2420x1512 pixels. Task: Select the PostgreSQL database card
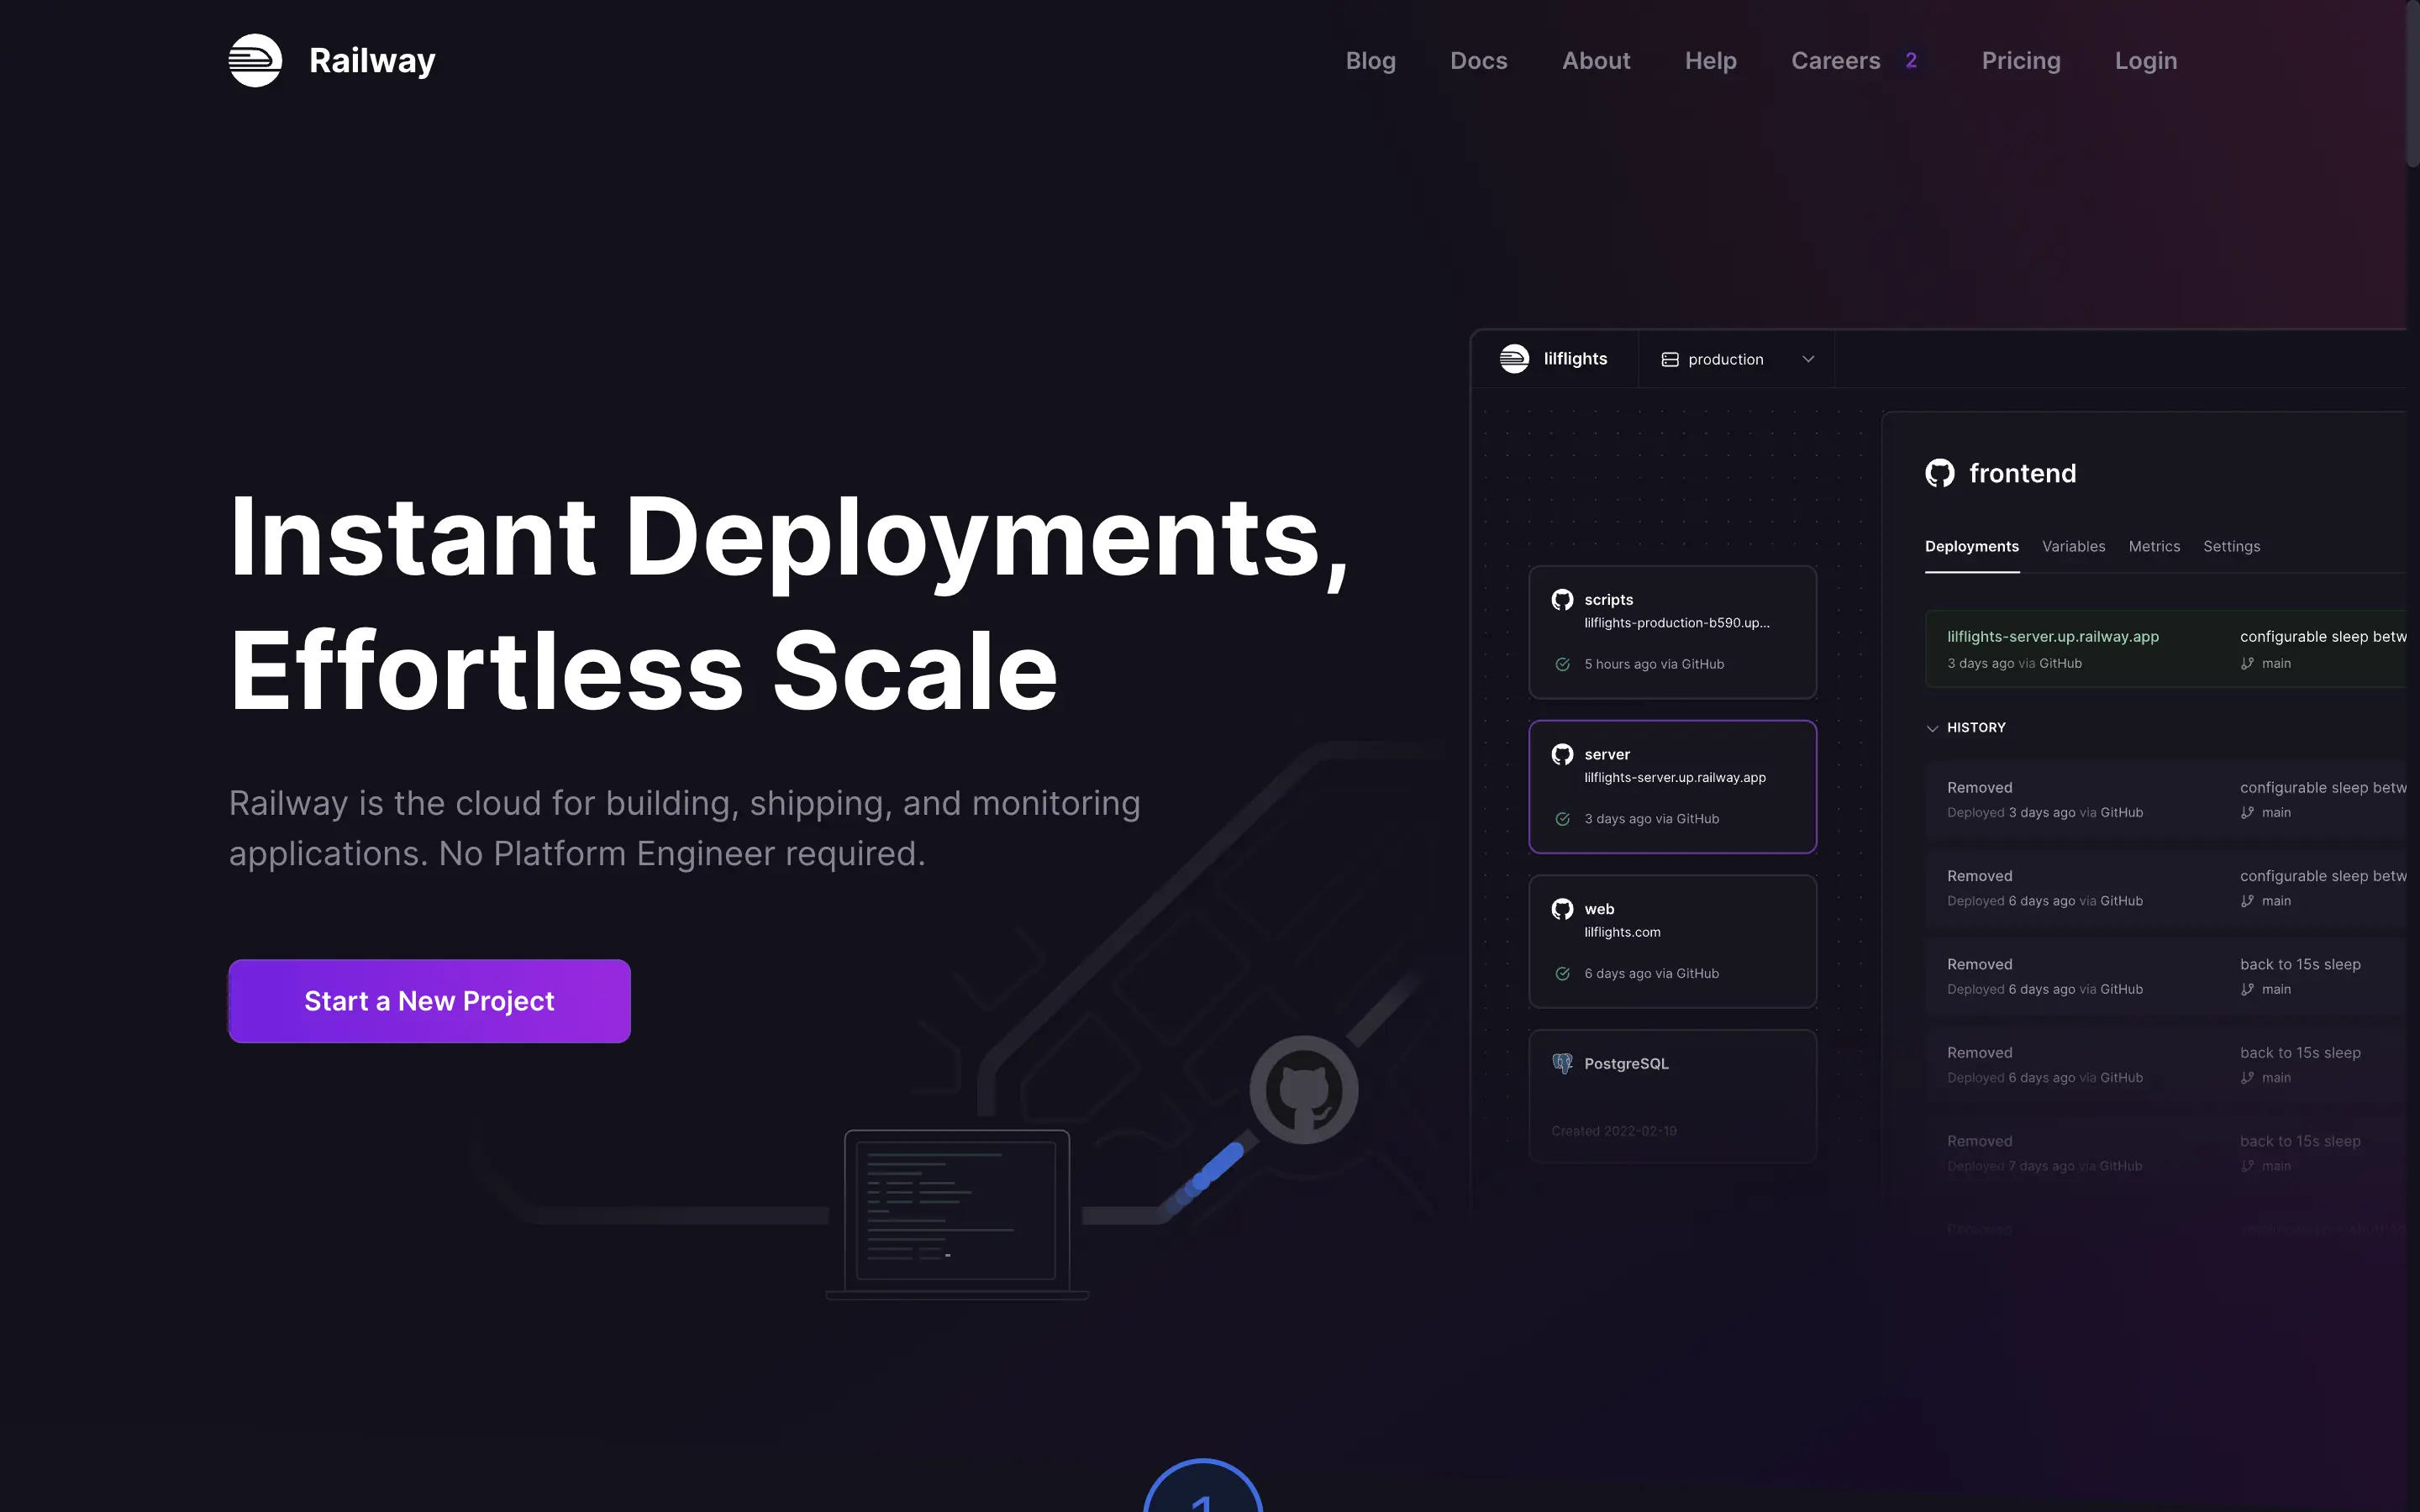pos(1672,1096)
